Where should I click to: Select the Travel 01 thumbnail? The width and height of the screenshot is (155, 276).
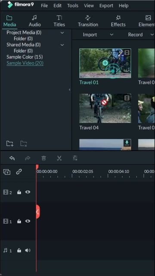pos(105,63)
